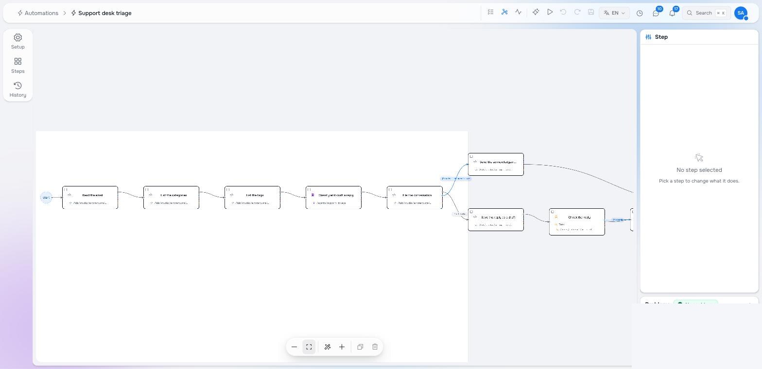Save the automation with the disk icon
This screenshot has height=369, width=762.
(x=591, y=12)
